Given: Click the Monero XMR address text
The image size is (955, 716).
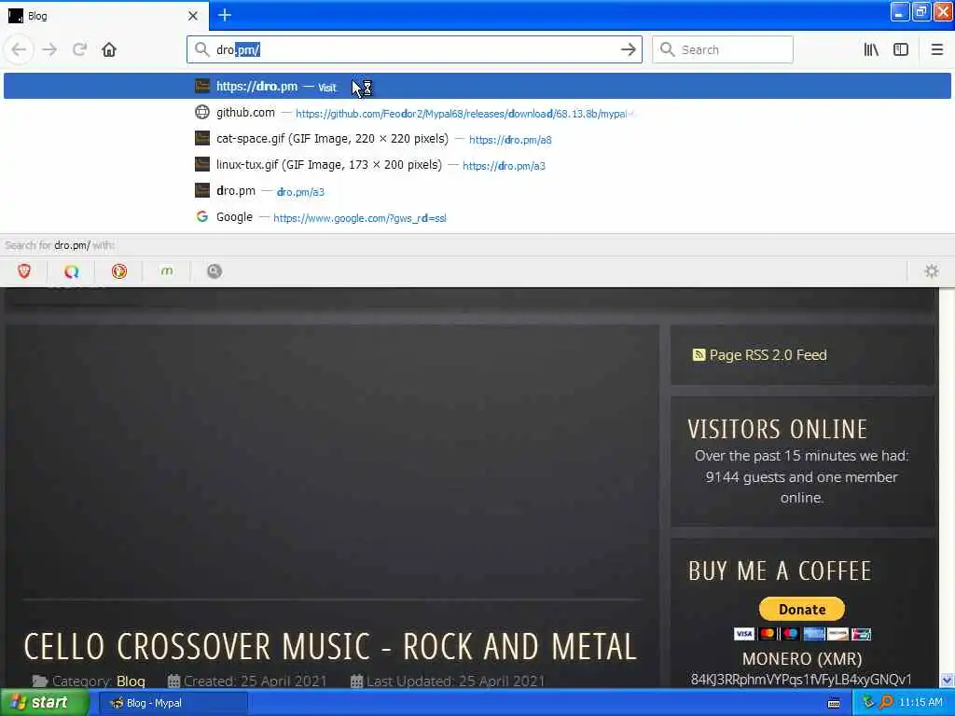Looking at the screenshot, I should pyautogui.click(x=801, y=680).
